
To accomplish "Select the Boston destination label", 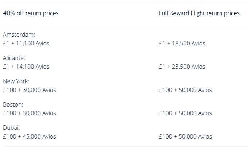I will point(13,105).
